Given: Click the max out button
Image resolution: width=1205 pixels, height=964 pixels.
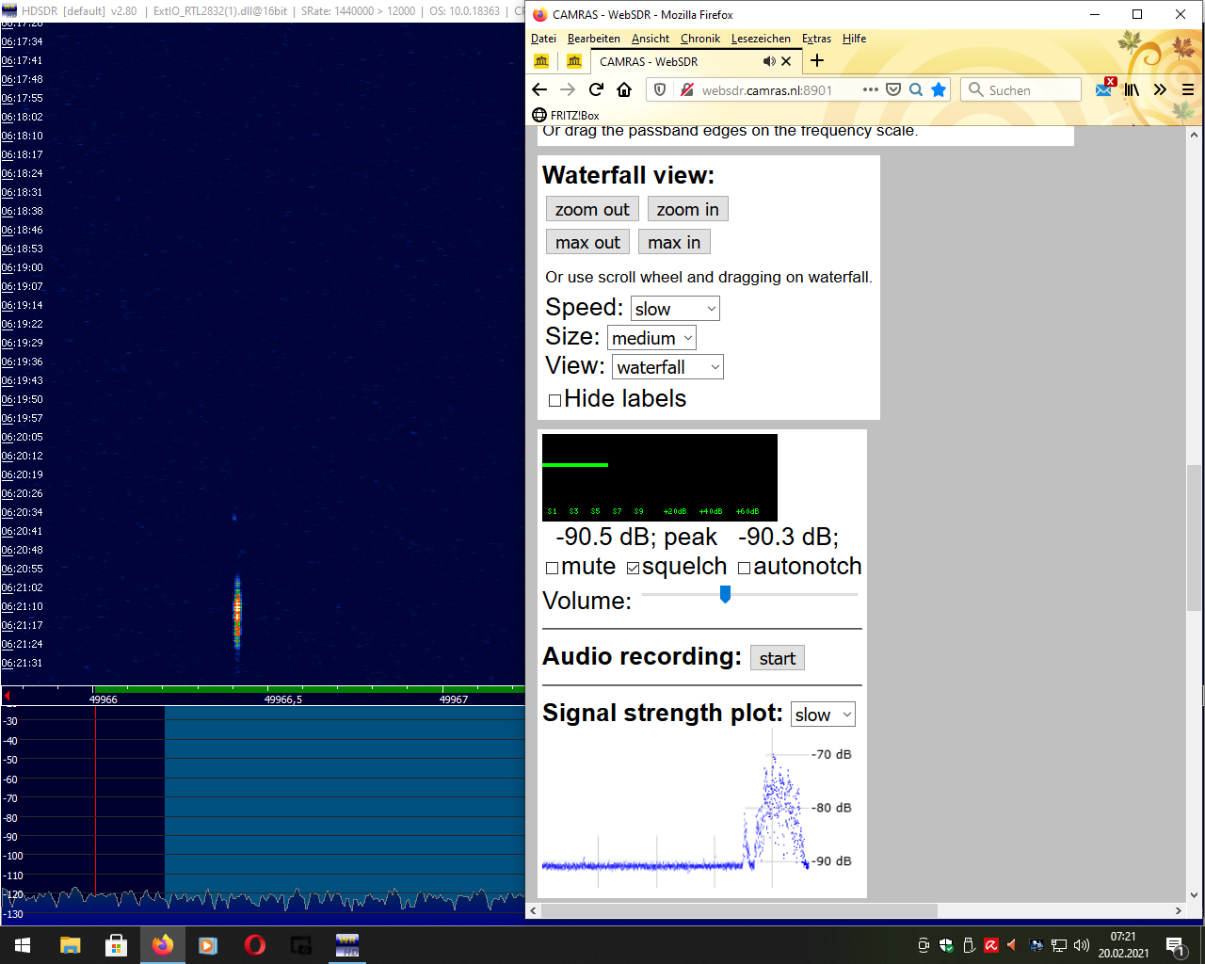Looking at the screenshot, I should (587, 242).
